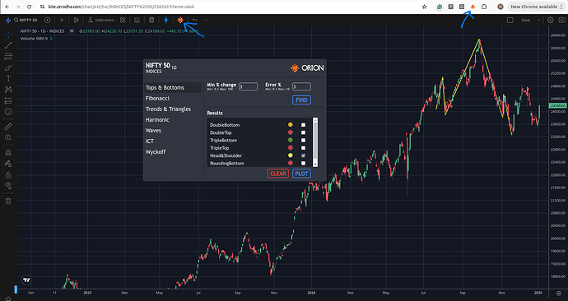Image resolution: width=568 pixels, height=301 pixels.
Task: Select the Text annotation tool
Action: (8, 78)
